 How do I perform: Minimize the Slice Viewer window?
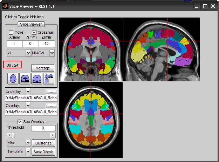pos(197,6)
